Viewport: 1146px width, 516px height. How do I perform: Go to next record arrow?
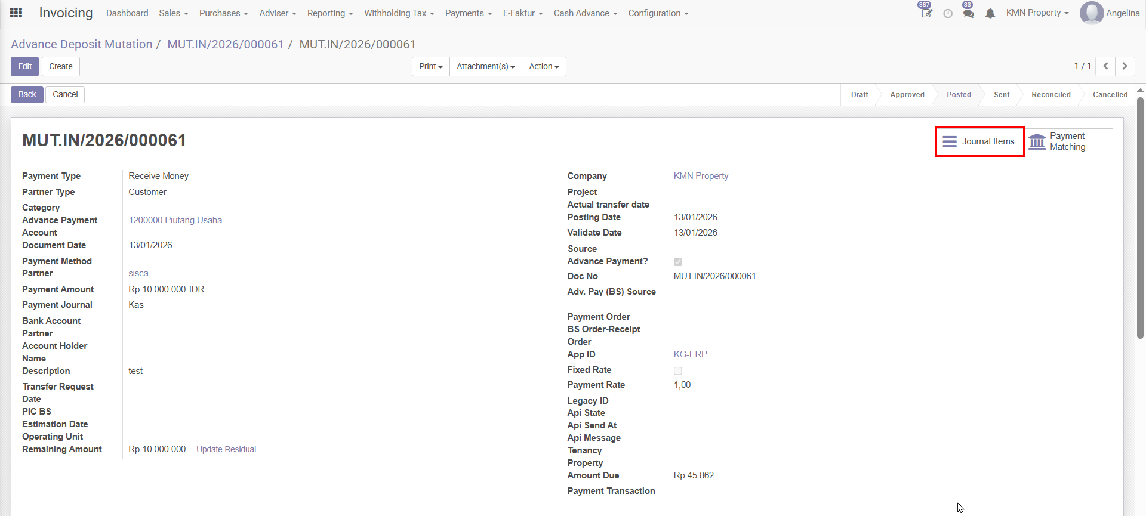1125,66
